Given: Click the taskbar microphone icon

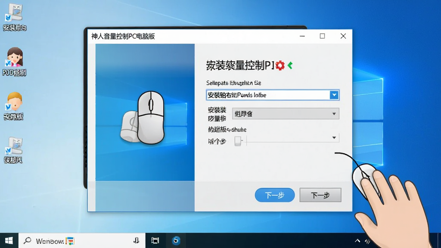Looking at the screenshot, I should [x=136, y=240].
